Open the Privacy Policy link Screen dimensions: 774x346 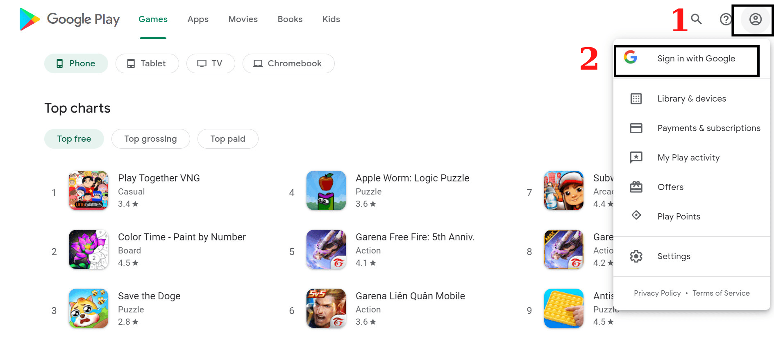pyautogui.click(x=657, y=293)
